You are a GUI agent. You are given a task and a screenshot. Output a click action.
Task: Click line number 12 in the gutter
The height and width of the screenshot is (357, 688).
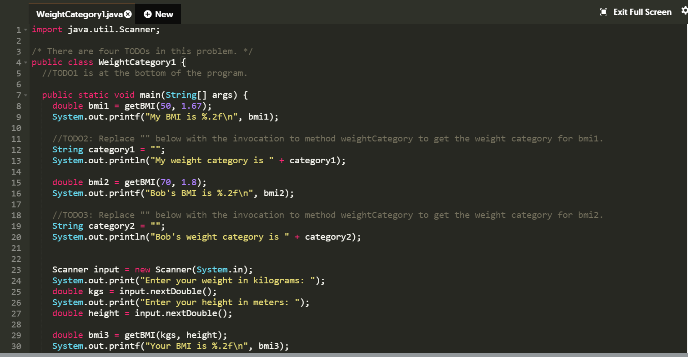pos(16,149)
